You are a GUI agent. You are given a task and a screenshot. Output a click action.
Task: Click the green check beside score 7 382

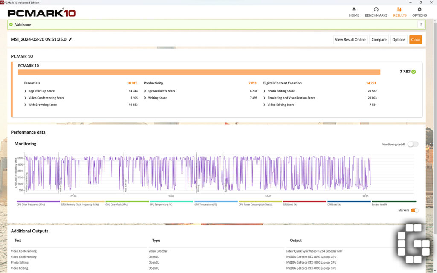(414, 72)
